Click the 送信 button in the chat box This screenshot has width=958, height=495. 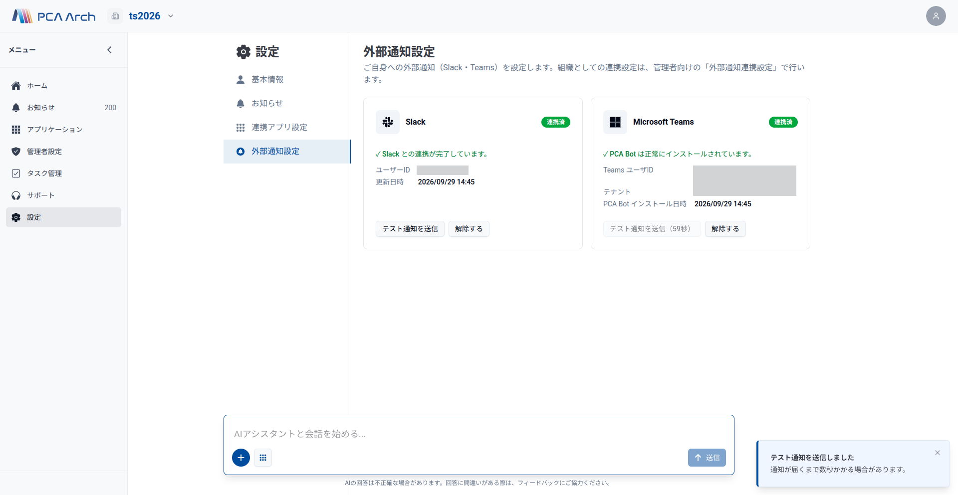click(x=707, y=458)
